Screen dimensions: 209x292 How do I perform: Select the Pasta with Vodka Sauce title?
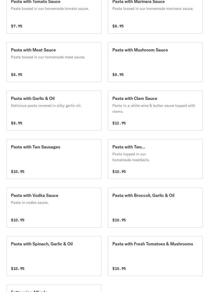point(34,195)
